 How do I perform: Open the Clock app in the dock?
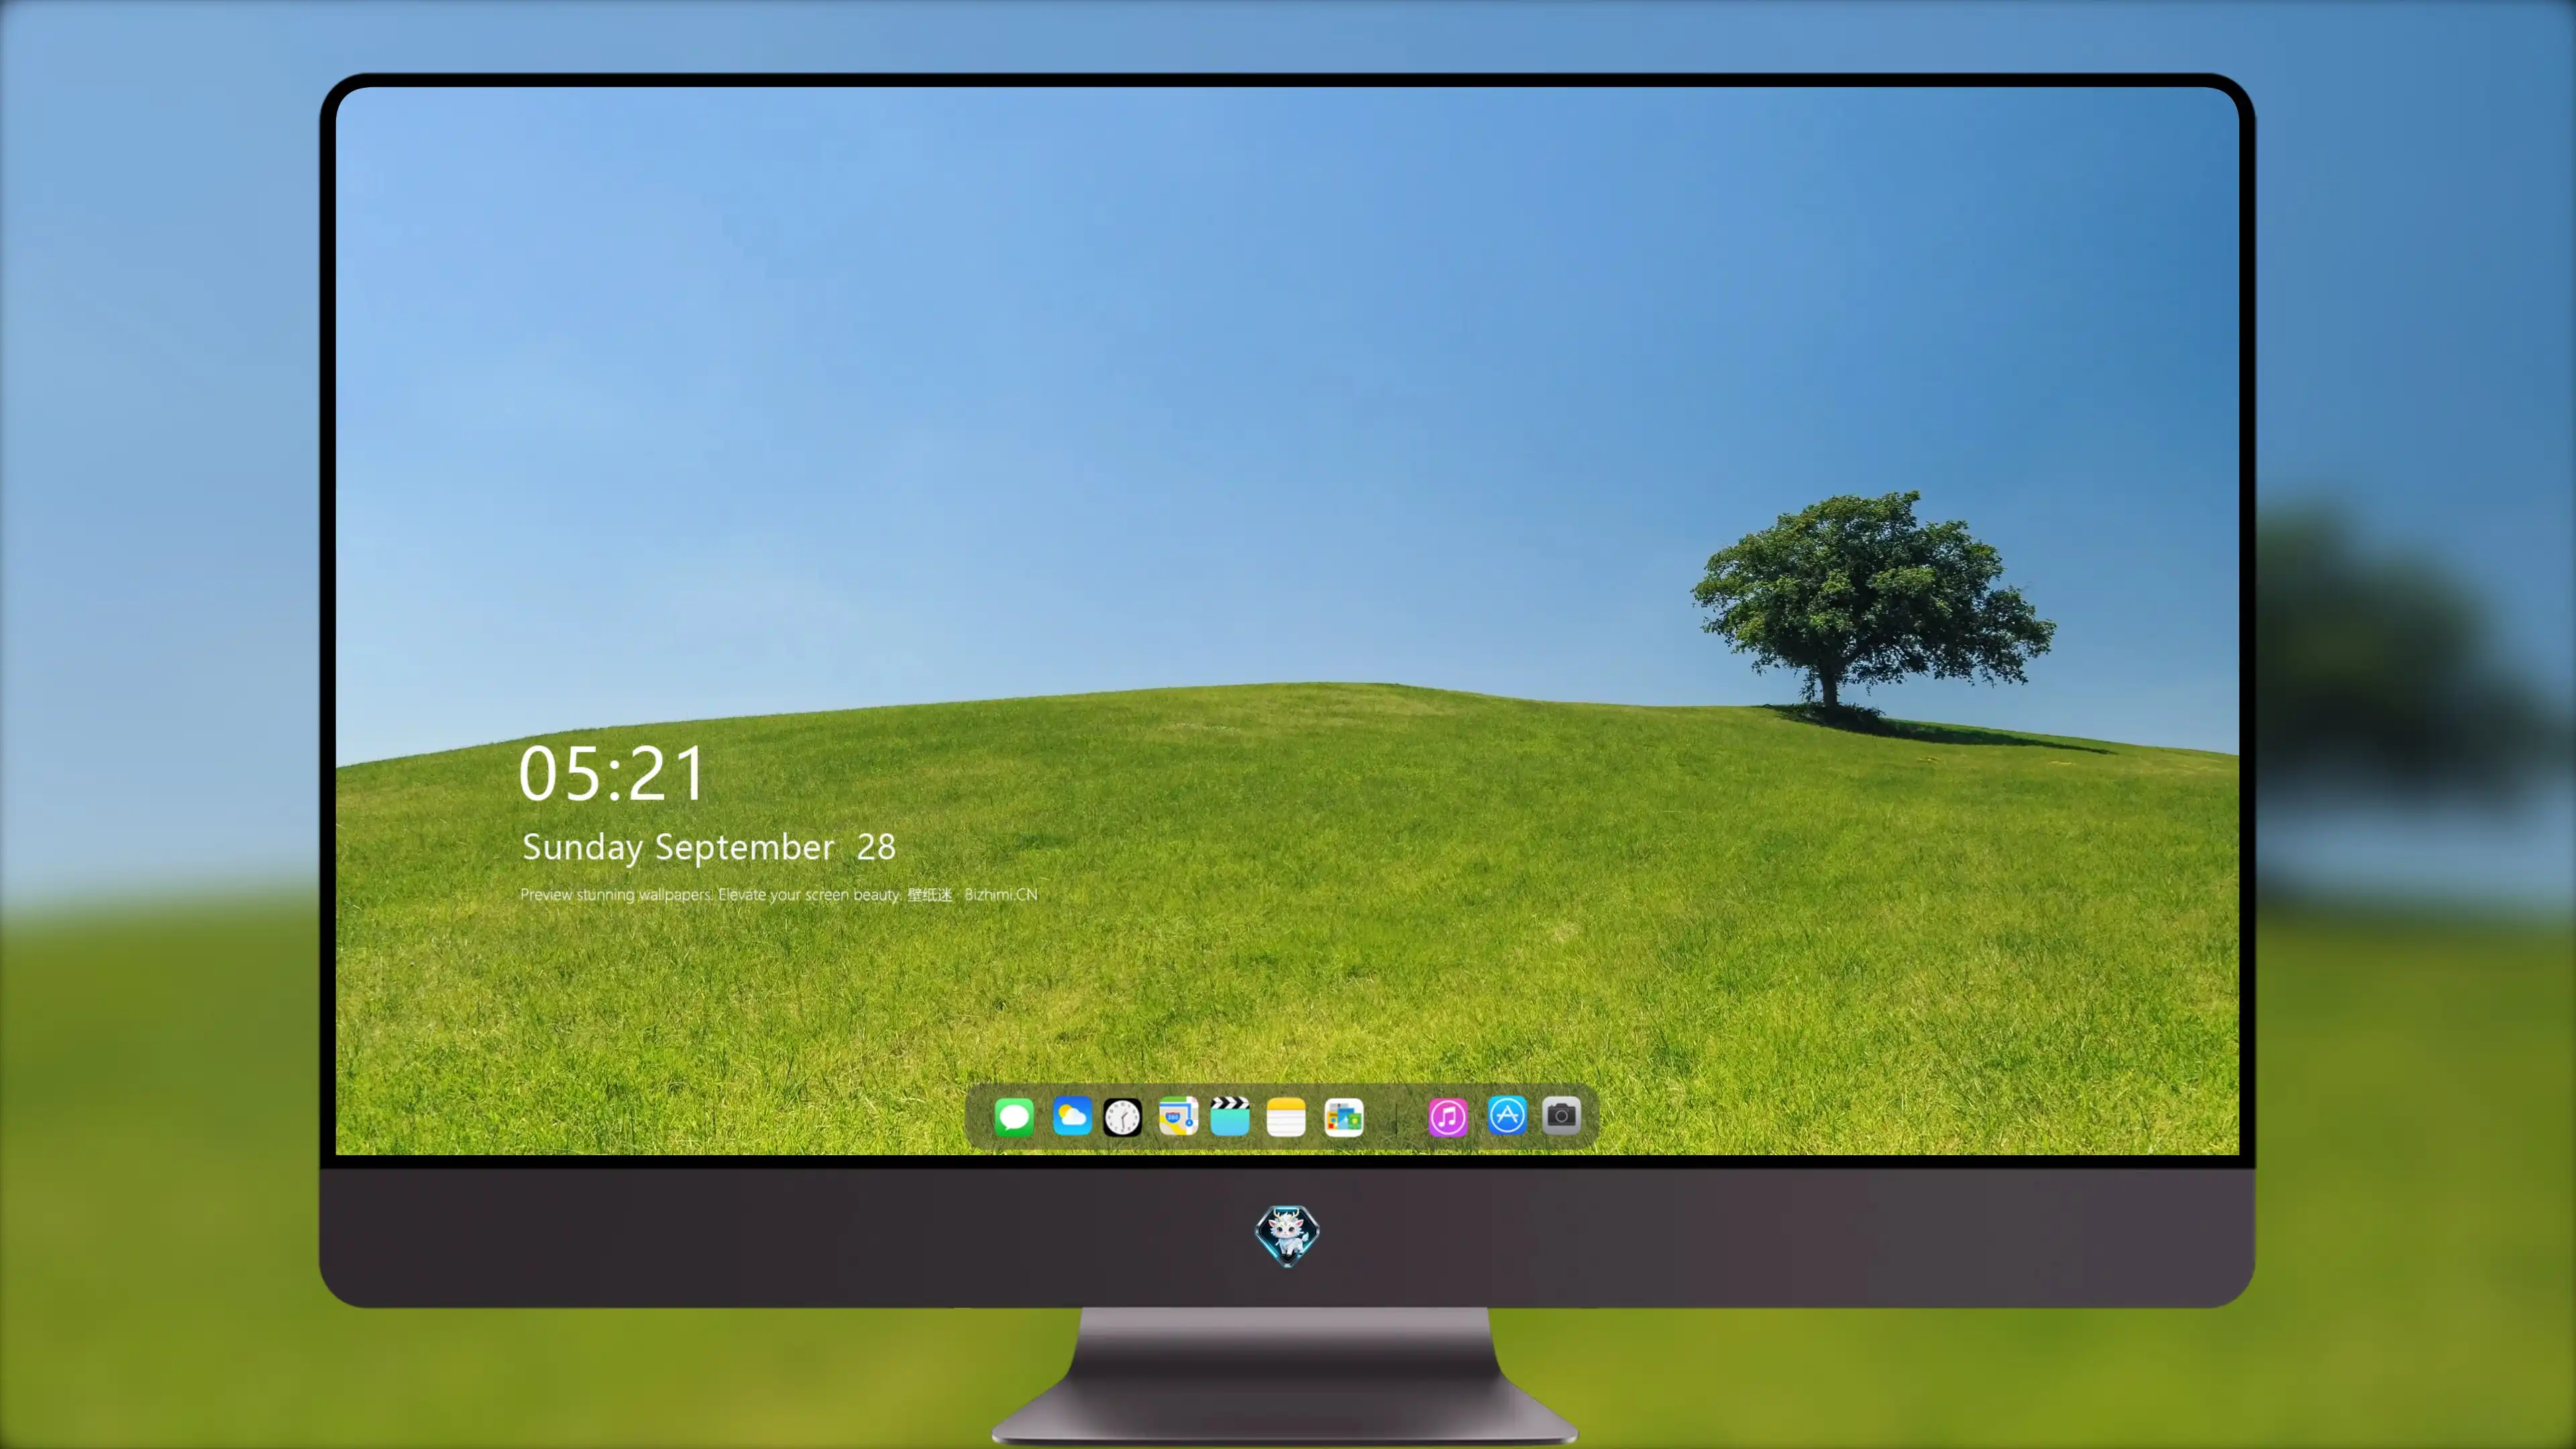pyautogui.click(x=1122, y=1117)
